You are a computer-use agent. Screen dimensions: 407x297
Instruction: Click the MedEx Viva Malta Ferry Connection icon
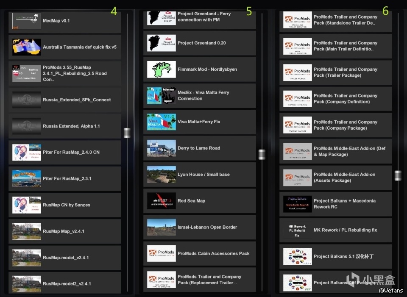[162, 96]
